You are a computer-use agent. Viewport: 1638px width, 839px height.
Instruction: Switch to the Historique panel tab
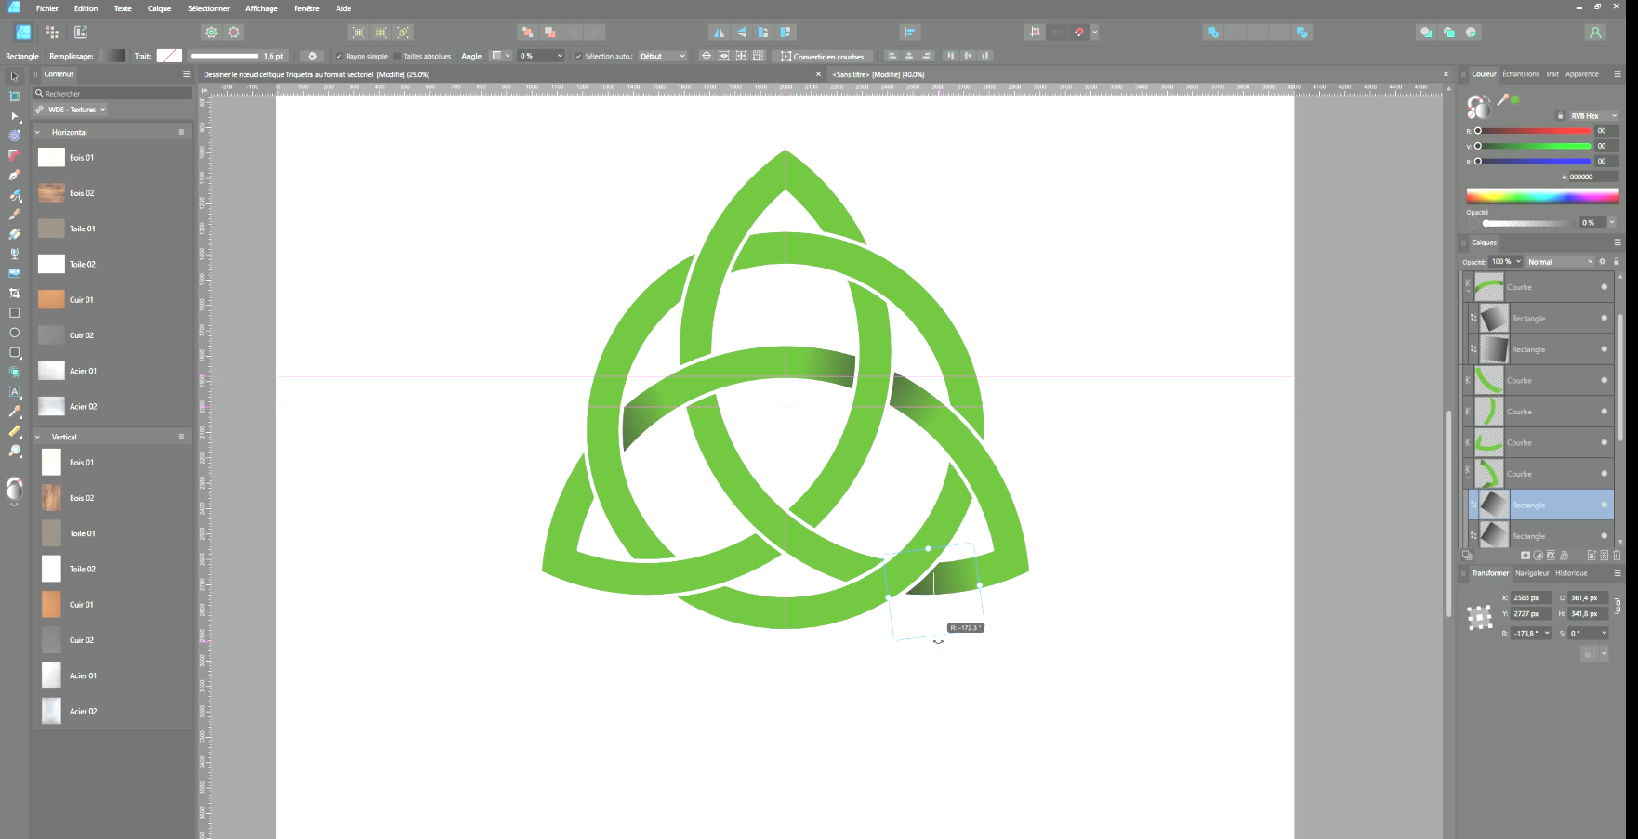(x=1571, y=573)
